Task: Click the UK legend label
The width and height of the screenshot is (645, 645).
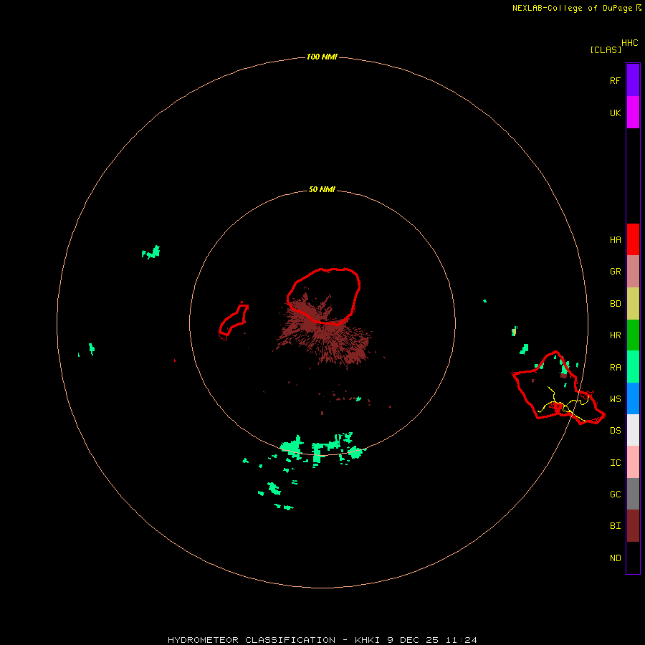Action: coord(615,113)
